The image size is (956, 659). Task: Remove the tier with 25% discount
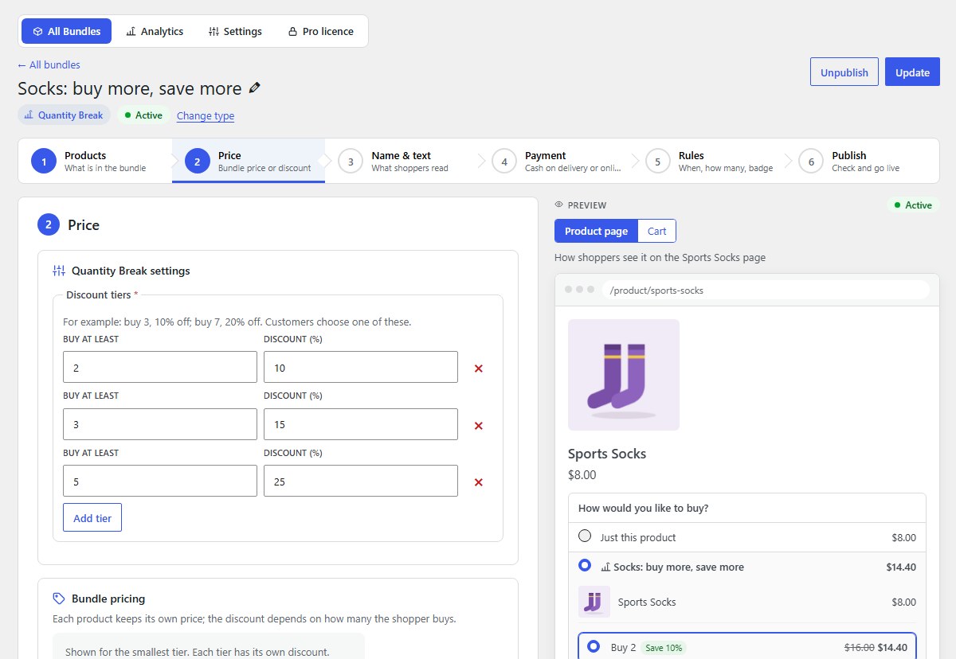479,482
